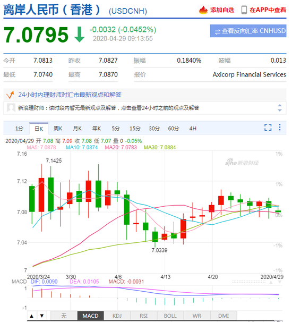Click the 振幅 value 0.1840%
The image size is (292, 322).
click(189, 61)
